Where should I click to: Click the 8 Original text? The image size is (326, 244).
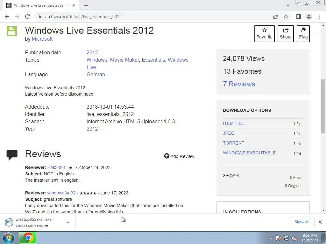[x=293, y=186]
